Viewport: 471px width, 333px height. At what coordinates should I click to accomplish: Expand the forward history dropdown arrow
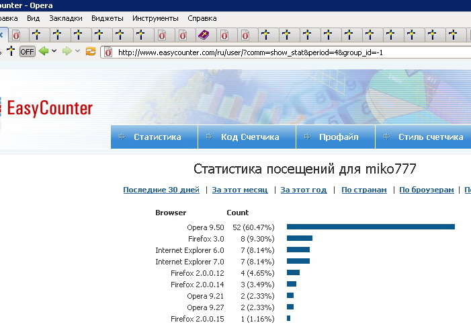[x=77, y=52]
